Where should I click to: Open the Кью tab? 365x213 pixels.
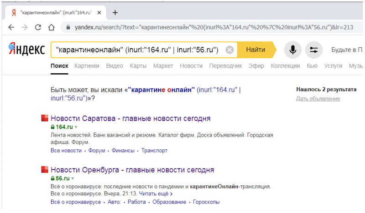(x=312, y=66)
